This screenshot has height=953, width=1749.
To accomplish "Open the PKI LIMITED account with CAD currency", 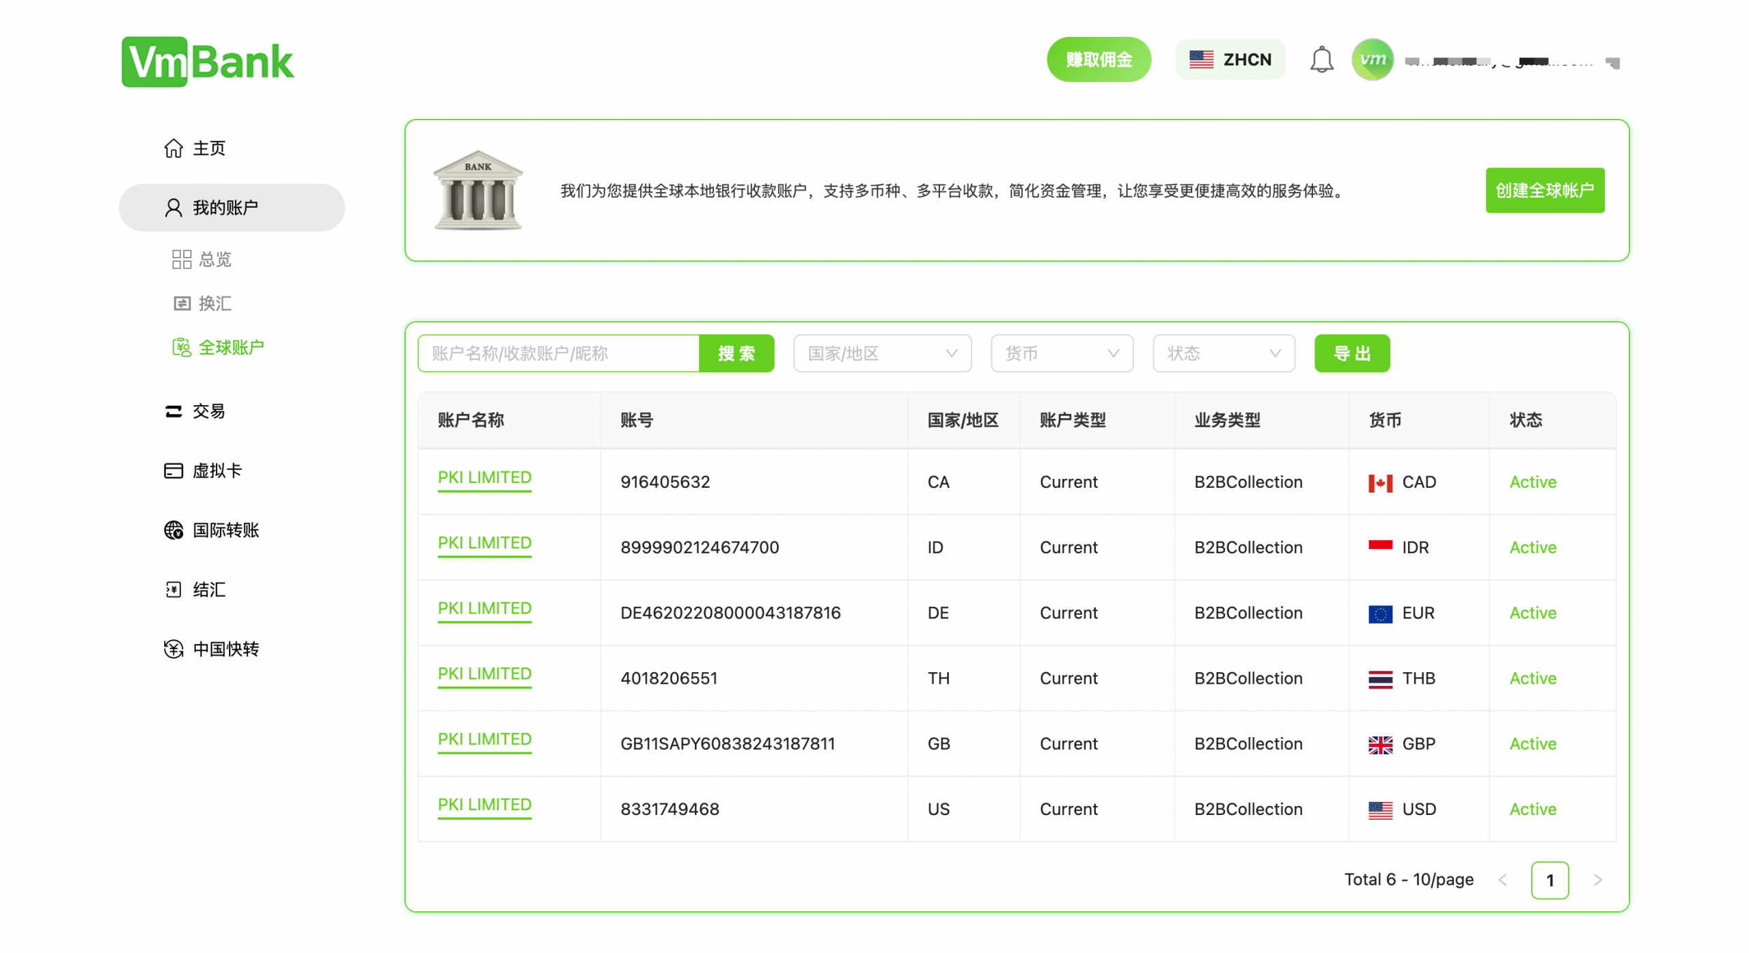I will [x=484, y=478].
